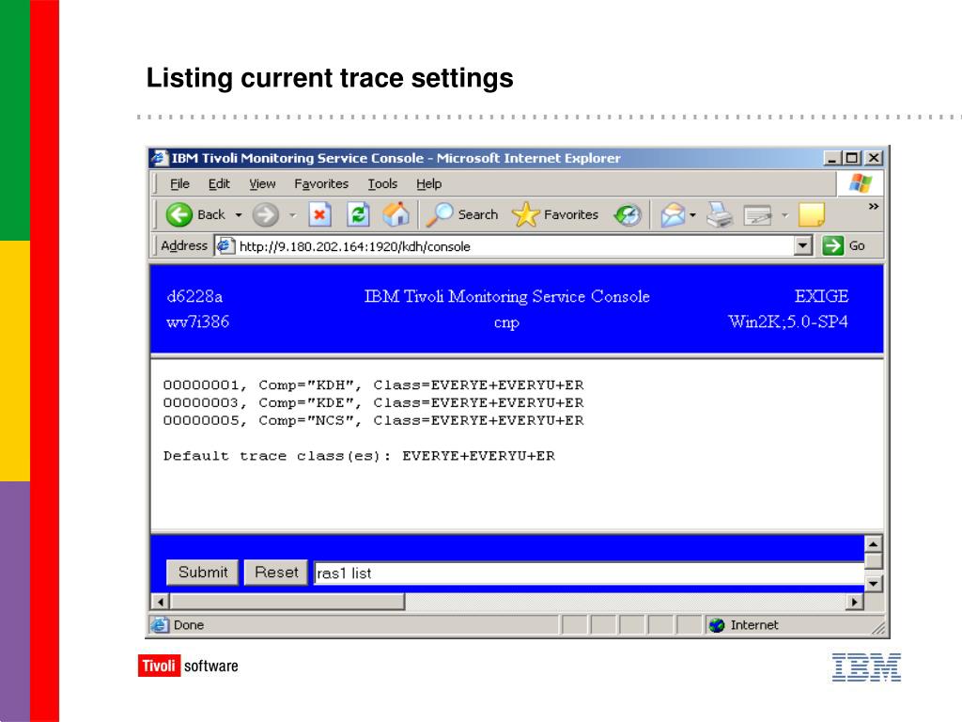
Task: Click the page icon in Address bar
Action: pos(225,245)
